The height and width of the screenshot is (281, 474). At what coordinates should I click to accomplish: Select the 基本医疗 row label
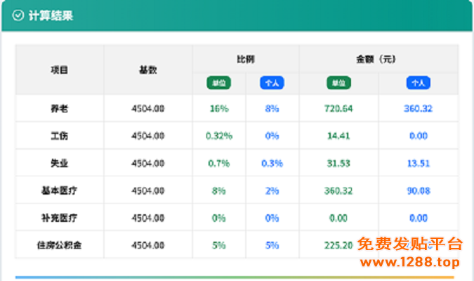coord(59,190)
